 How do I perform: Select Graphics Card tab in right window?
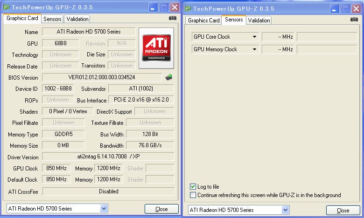[204, 20]
